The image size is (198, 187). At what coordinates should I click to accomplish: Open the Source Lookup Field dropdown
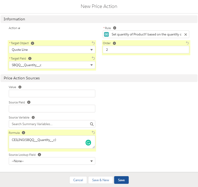[52, 161]
